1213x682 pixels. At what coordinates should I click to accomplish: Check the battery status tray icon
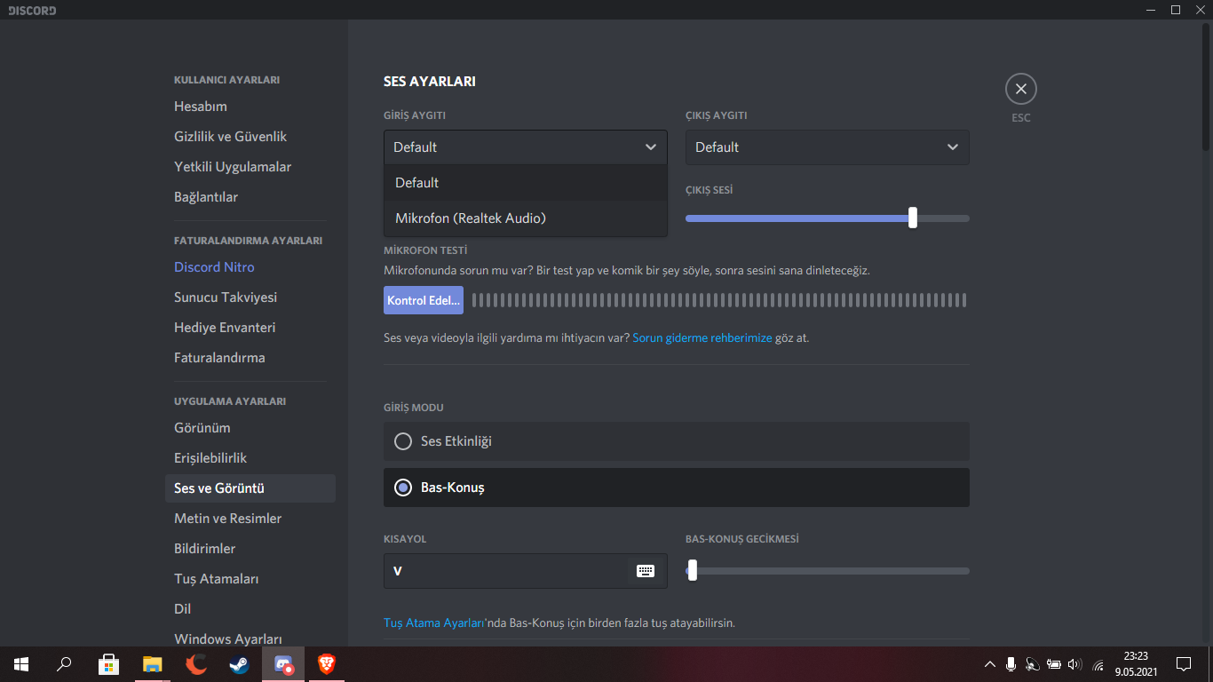[1054, 664]
